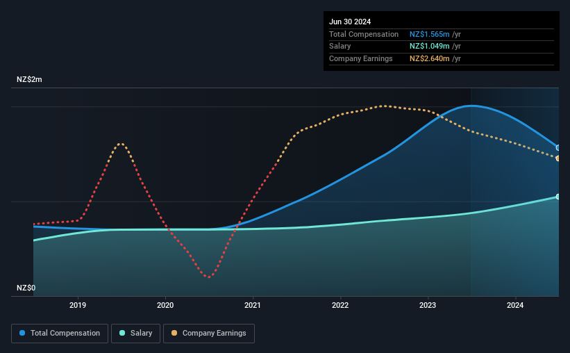The width and height of the screenshot is (570, 353).
Task: Toggle the Salary legend button
Action: coord(135,334)
